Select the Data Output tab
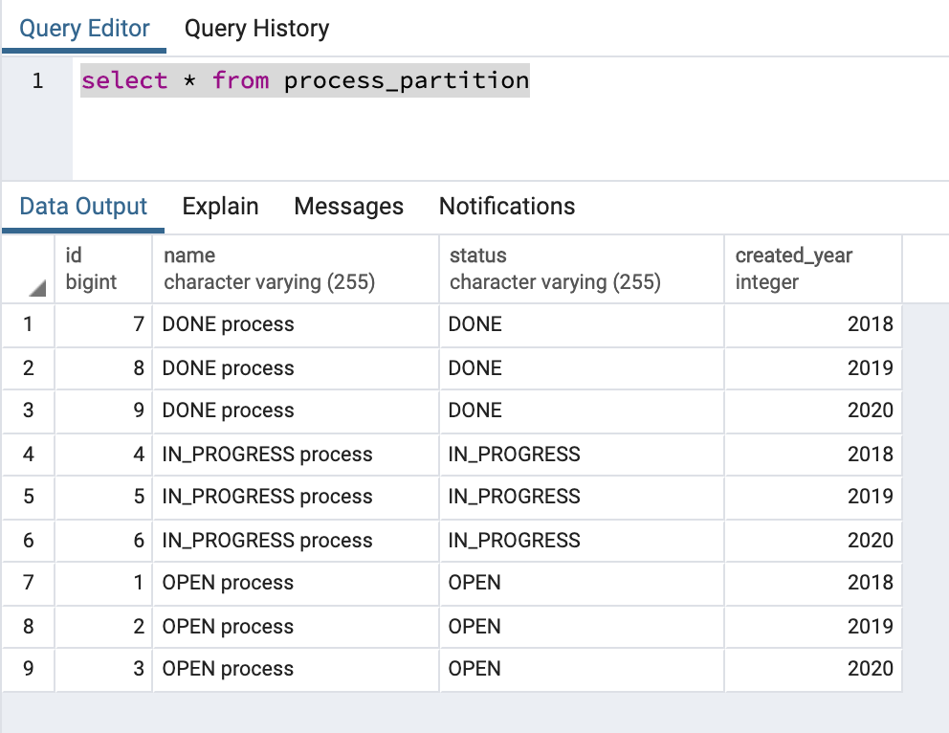The image size is (949, 733). point(83,207)
